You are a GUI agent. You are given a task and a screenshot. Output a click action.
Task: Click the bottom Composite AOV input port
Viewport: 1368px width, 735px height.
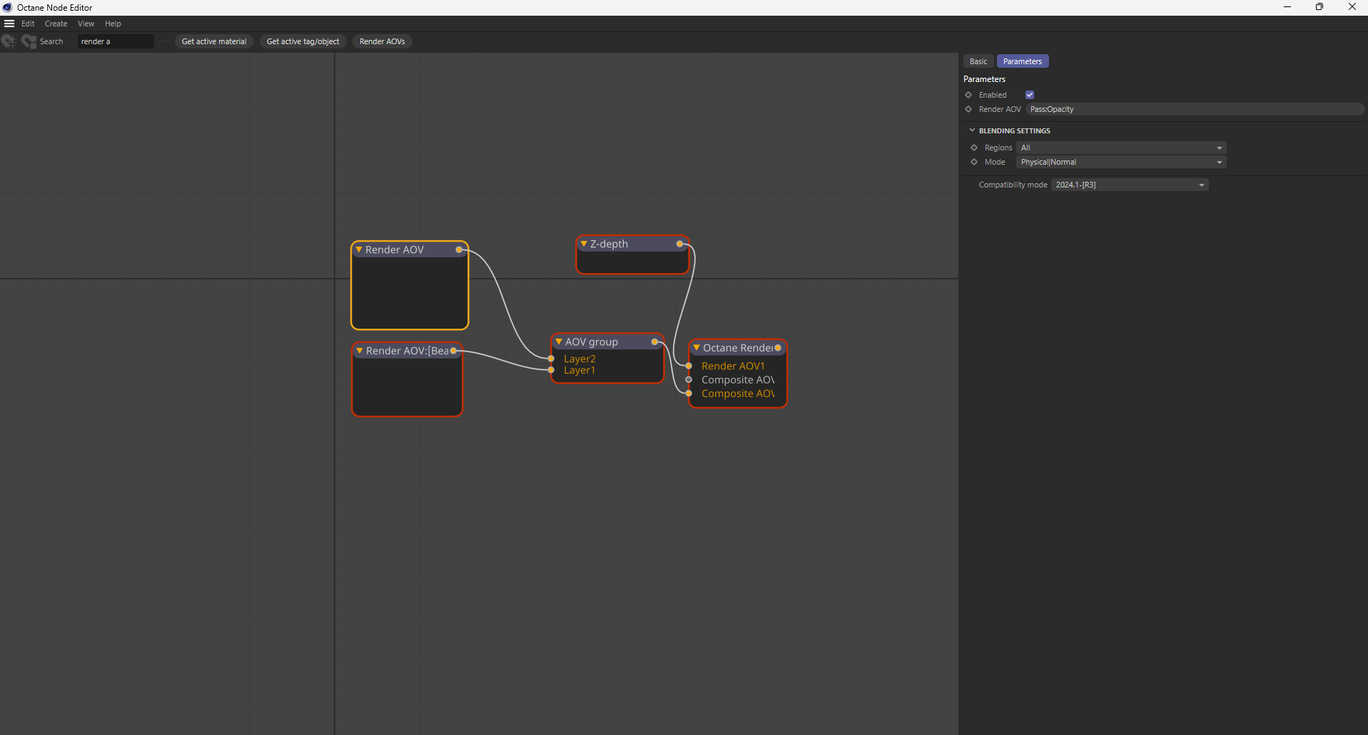click(x=689, y=394)
